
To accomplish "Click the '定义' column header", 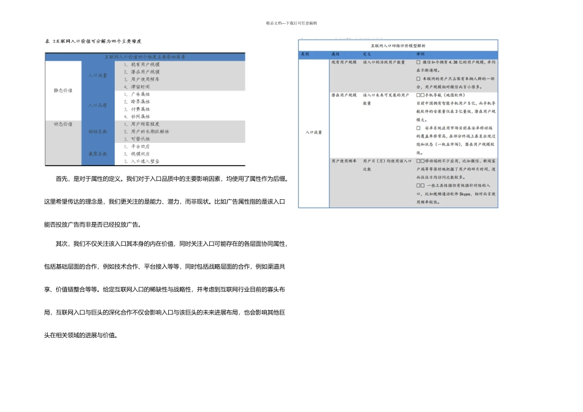I will tap(367, 54).
